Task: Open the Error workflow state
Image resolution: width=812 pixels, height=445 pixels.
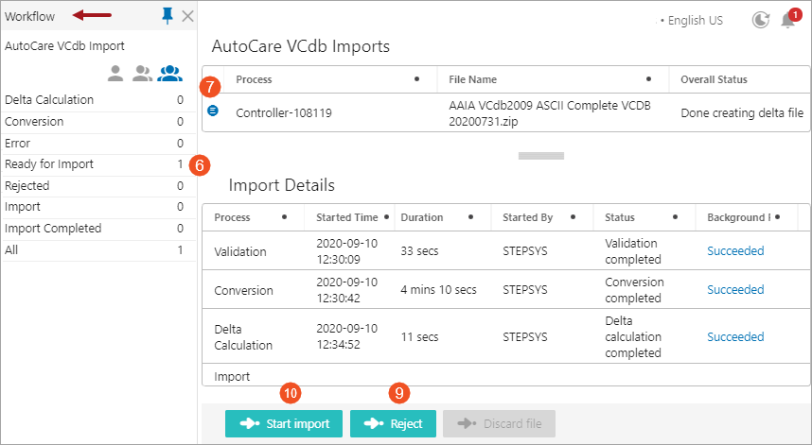Action: pos(98,144)
